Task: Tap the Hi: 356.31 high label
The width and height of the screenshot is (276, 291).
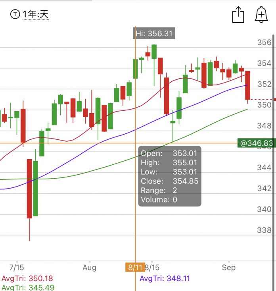Action: tap(154, 33)
